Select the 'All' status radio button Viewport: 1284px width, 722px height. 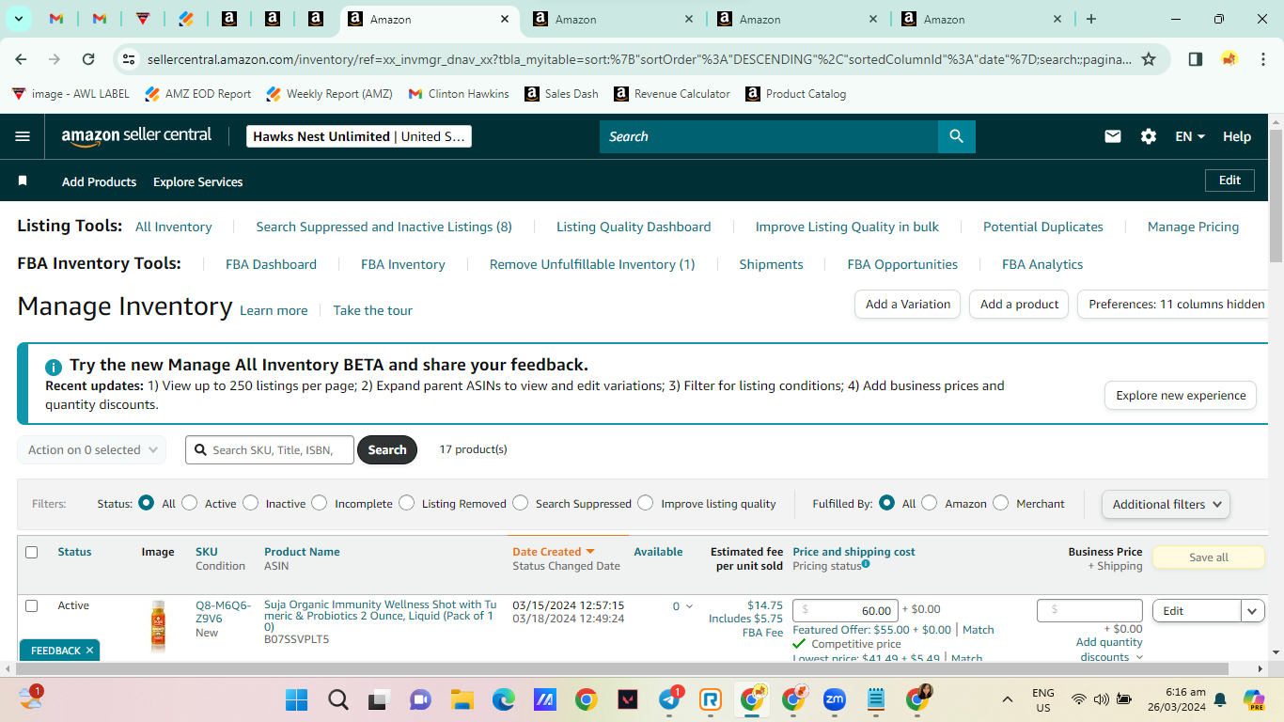point(146,503)
